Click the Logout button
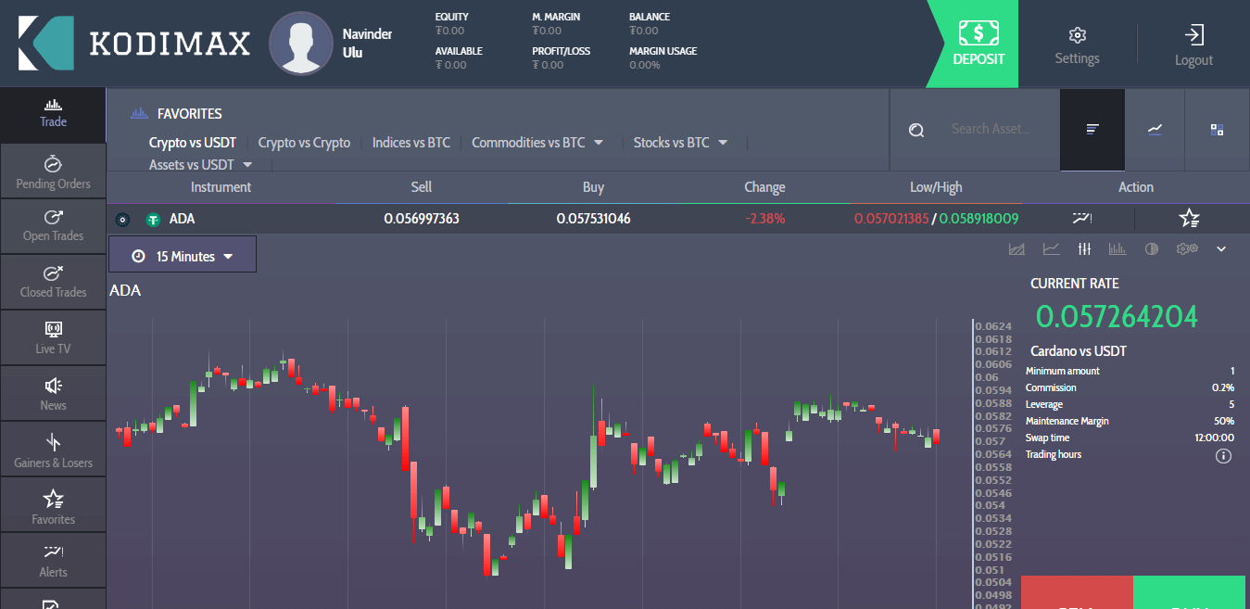The width and height of the screenshot is (1250, 609). tap(1193, 44)
